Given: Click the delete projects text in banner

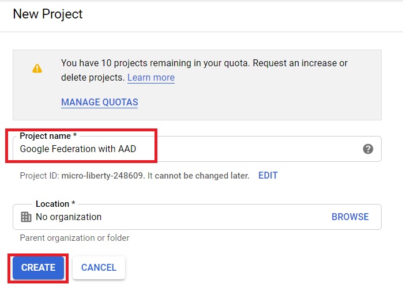Looking at the screenshot, I should pos(93,77).
